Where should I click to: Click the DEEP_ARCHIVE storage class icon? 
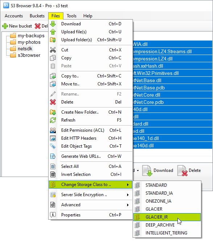pos(137,225)
